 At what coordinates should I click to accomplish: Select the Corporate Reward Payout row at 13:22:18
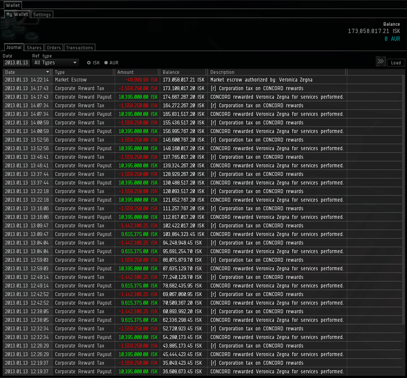click(202, 200)
